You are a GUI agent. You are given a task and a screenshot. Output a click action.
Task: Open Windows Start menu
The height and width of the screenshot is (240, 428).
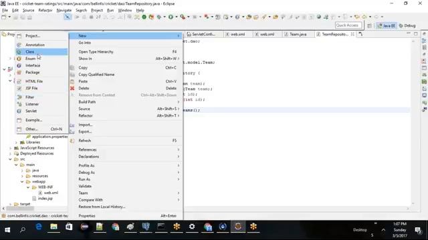pos(7,230)
